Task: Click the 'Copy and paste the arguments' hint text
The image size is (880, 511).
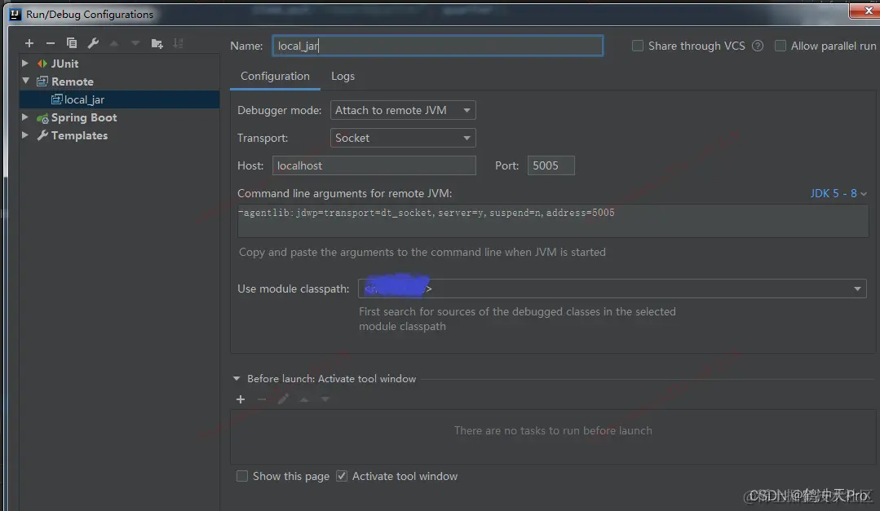Action: [422, 253]
